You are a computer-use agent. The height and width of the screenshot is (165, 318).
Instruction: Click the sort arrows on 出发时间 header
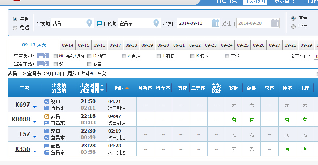pyautogui.click(x=102, y=88)
